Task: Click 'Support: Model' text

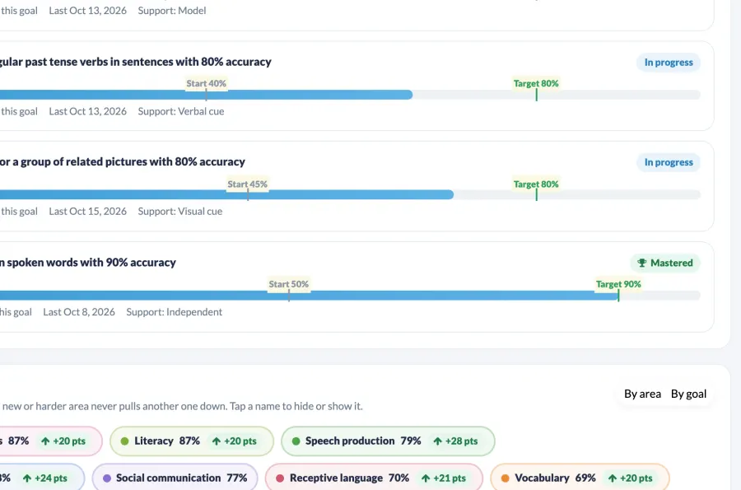Action: pyautogui.click(x=172, y=11)
